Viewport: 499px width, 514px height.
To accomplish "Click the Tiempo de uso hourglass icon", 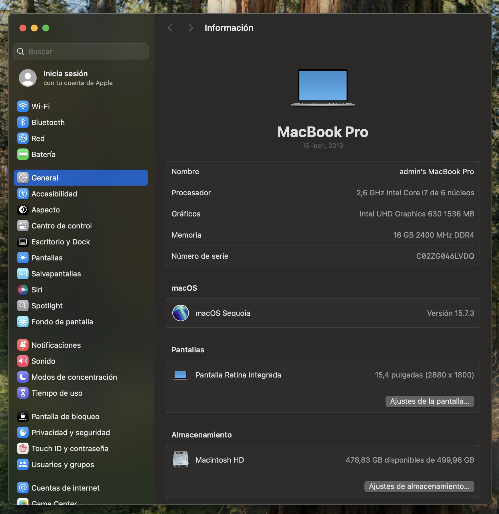I will [x=23, y=393].
